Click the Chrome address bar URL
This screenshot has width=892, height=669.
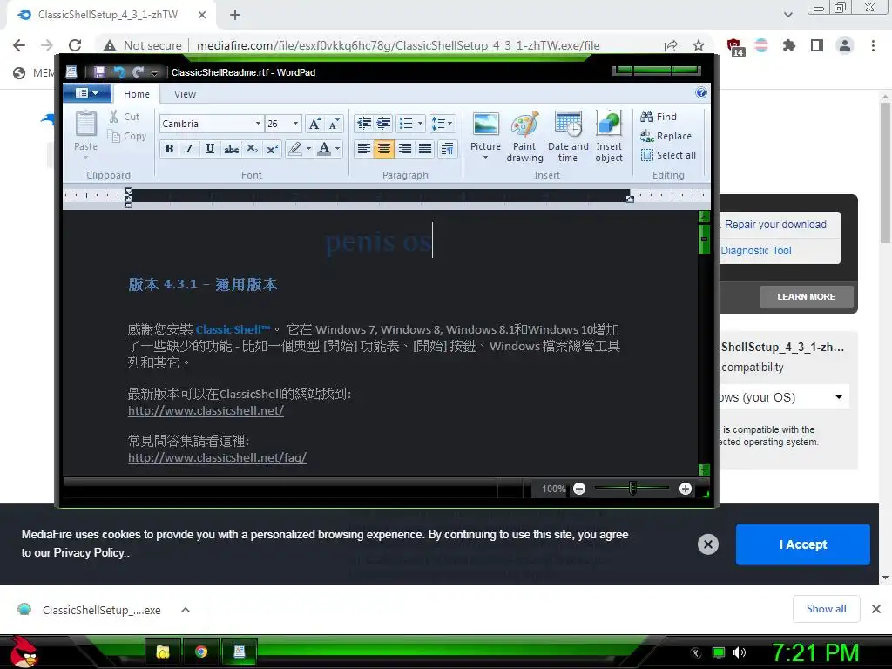coord(398,45)
